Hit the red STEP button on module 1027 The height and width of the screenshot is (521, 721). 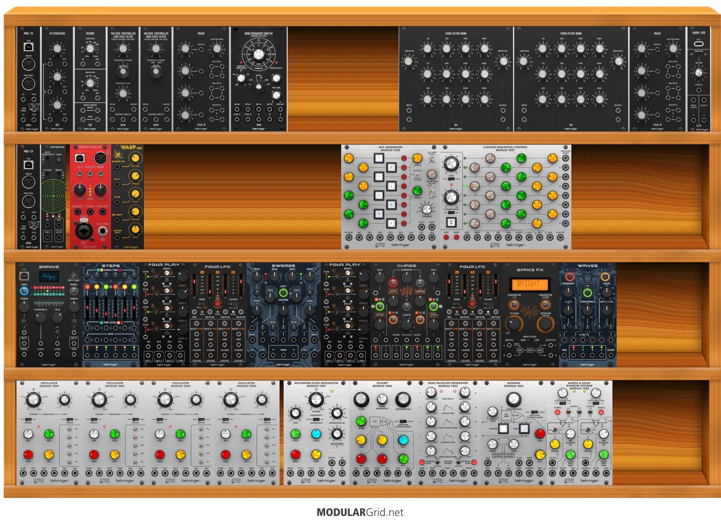point(446,237)
